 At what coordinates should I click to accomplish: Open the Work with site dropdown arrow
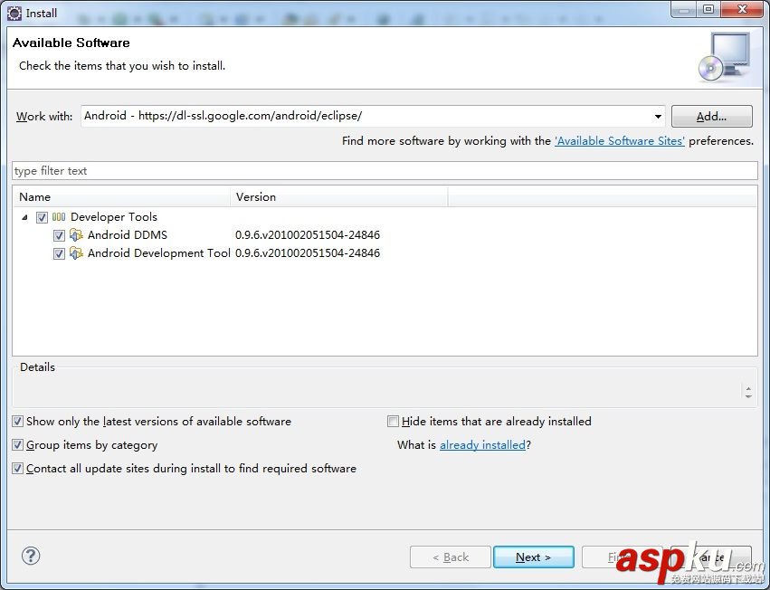point(658,117)
